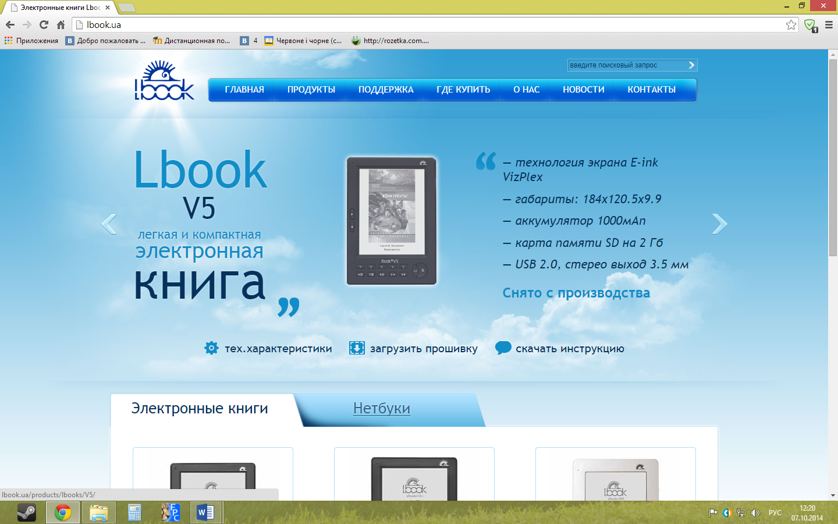Click the speech bubble icon by скачать инструкцию

503,348
